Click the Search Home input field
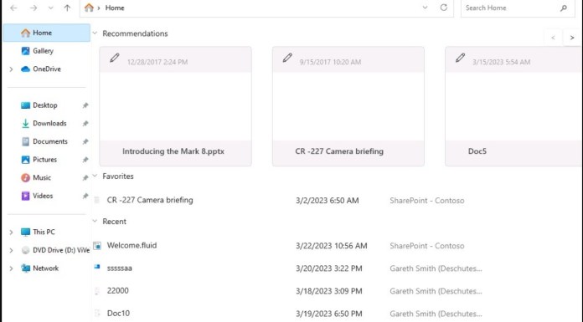Viewport: 583px width, 322px height. (x=511, y=8)
